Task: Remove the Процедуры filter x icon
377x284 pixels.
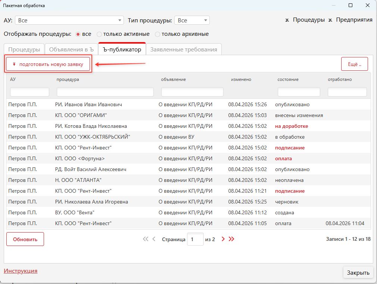Action: pos(287,20)
